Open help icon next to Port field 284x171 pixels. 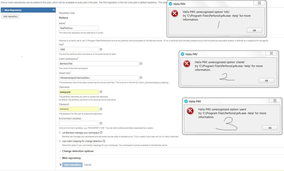(x=101, y=49)
